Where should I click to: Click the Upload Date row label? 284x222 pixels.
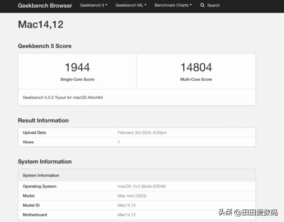coord(34,133)
